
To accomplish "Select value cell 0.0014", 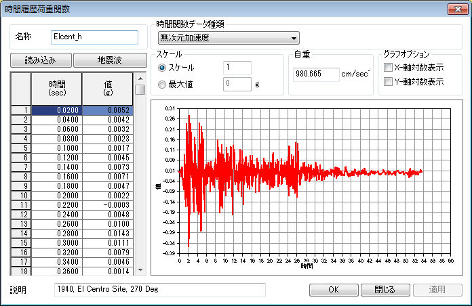I will pos(108,271).
